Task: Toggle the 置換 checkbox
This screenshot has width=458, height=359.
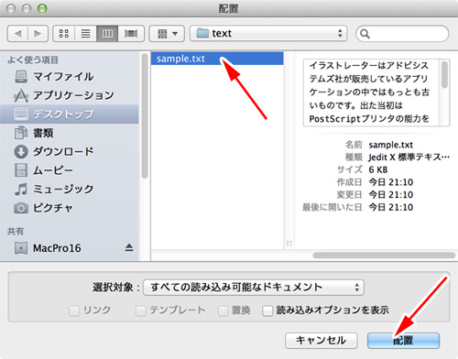Action: coord(223,310)
